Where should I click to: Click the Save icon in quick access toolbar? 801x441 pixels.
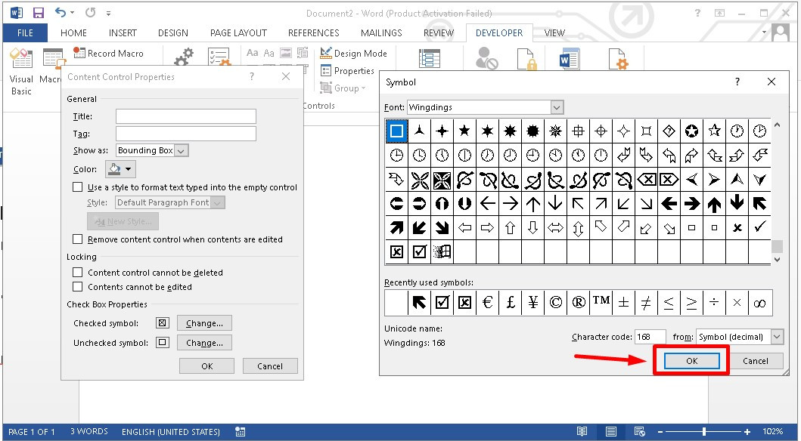[x=39, y=13]
